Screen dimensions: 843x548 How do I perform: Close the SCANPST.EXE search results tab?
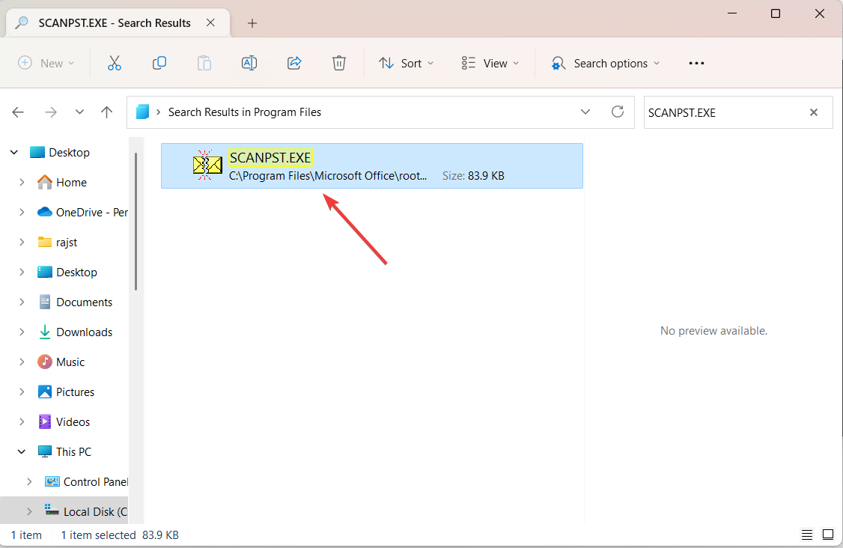(211, 22)
